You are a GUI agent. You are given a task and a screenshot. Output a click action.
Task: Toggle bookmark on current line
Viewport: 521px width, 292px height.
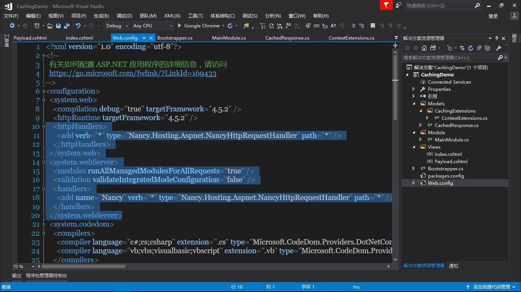(x=373, y=26)
